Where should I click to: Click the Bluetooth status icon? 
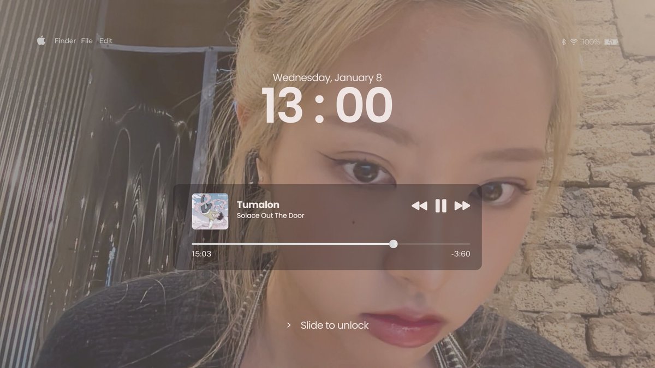point(564,41)
